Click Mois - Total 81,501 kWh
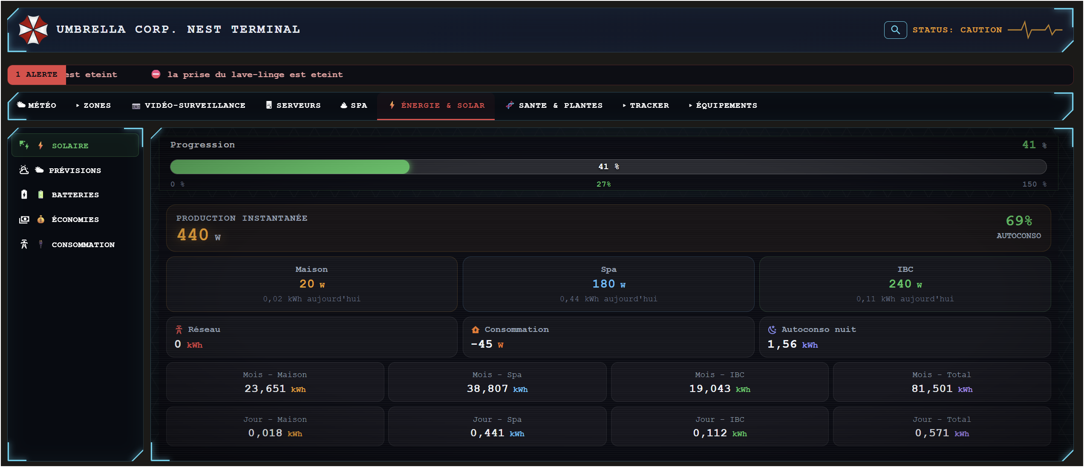Viewport: 1084px width, 467px height. tap(942, 382)
